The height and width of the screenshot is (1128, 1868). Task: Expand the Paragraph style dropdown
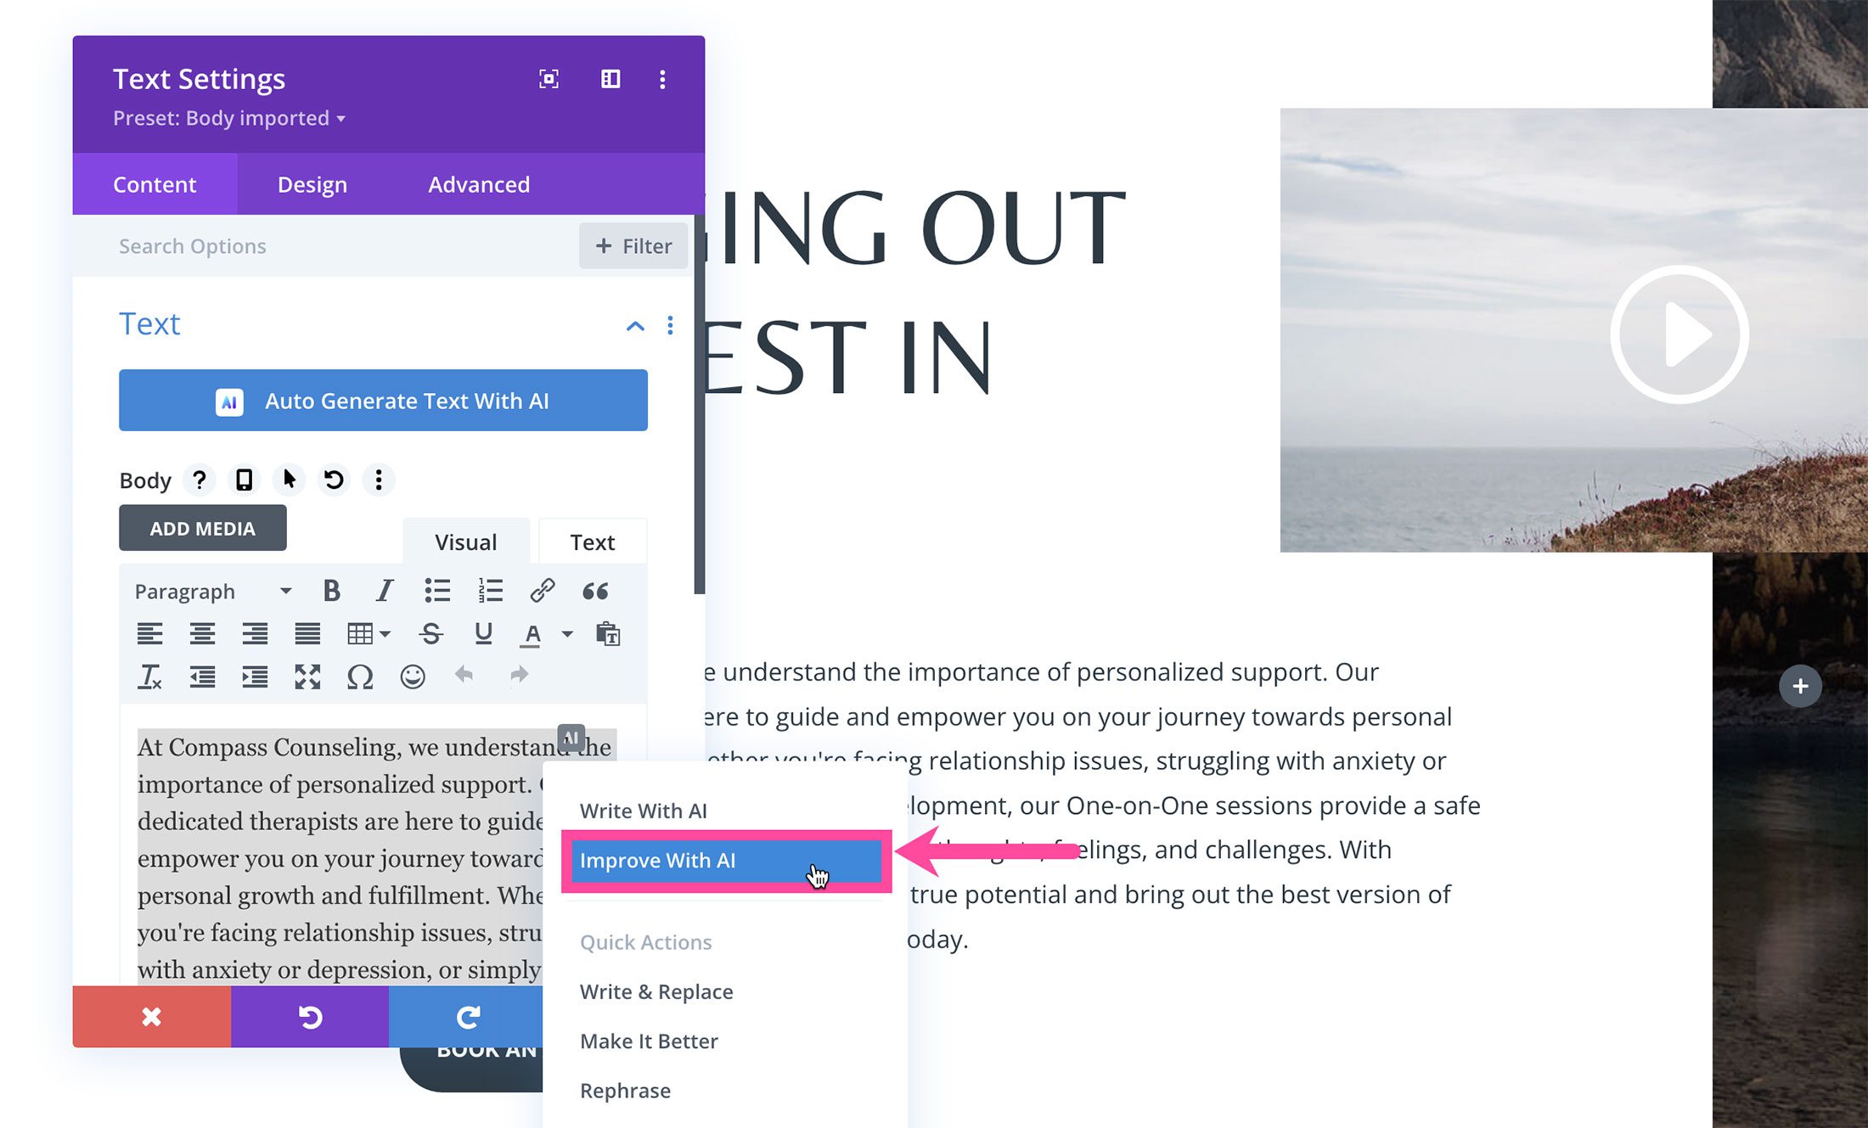click(x=208, y=591)
